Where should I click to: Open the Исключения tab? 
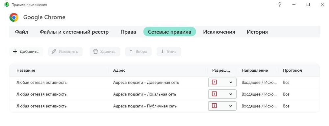tap(219, 32)
